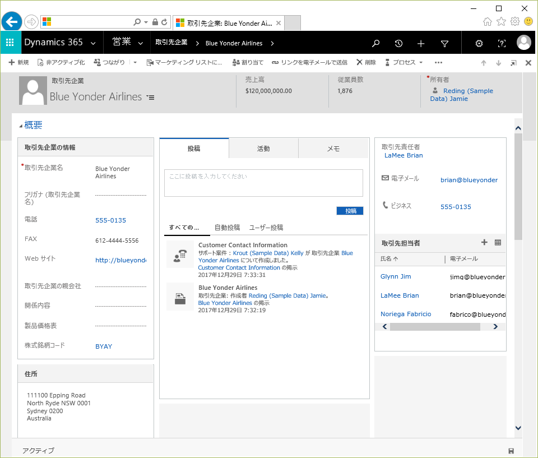Open more commands ellipsis
This screenshot has width=538, height=458.
438,62
